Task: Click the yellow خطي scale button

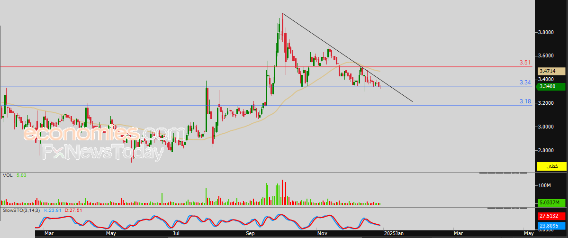Action: click(x=551, y=166)
